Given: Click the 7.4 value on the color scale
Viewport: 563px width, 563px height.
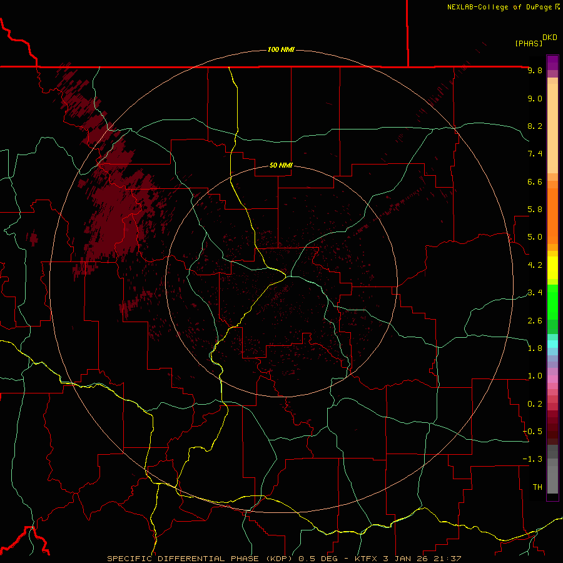Looking at the screenshot, I should 535,154.
